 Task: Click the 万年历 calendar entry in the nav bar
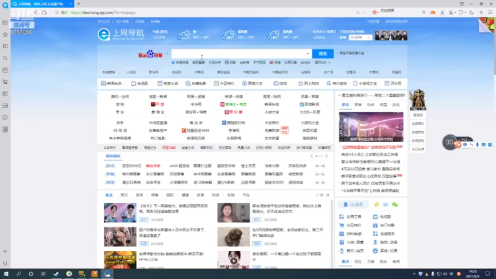[x=393, y=84]
